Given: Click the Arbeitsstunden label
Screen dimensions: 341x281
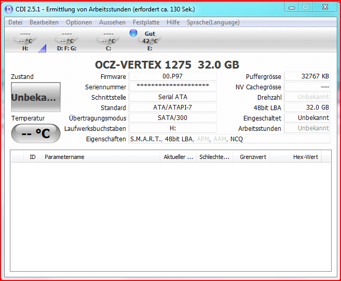Looking at the screenshot, I should pos(260,129).
